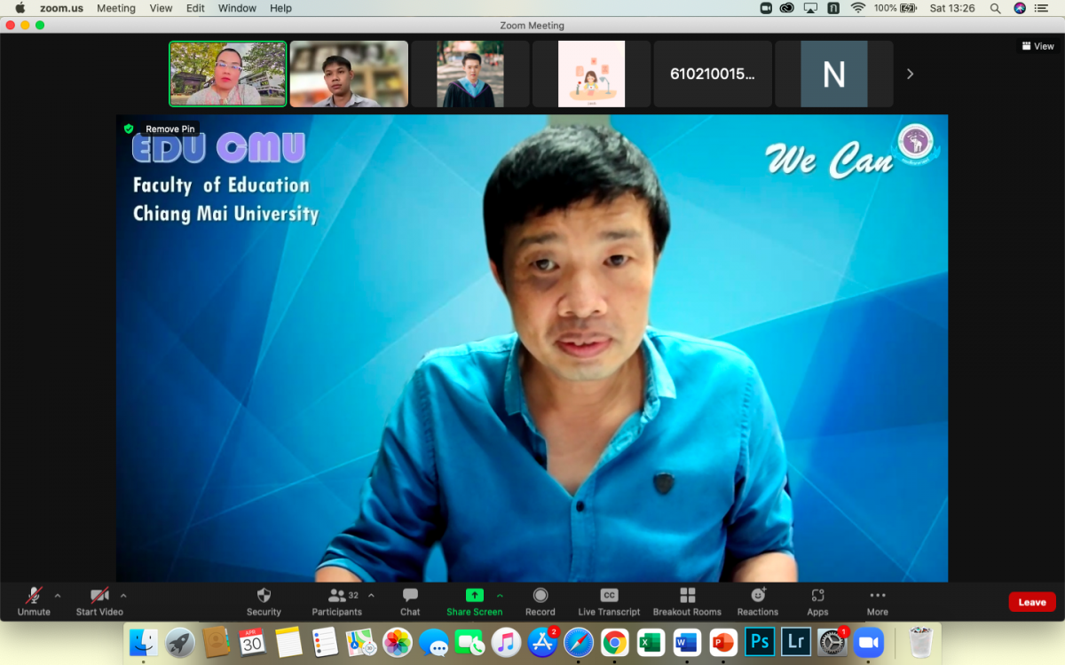Click the Siri icon in the menu bar
1065x665 pixels.
[x=1020, y=8]
